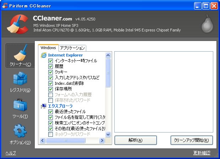Close the CCleaner window

214,6
